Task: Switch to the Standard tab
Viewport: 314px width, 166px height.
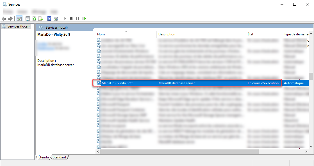Action: pyautogui.click(x=59, y=157)
